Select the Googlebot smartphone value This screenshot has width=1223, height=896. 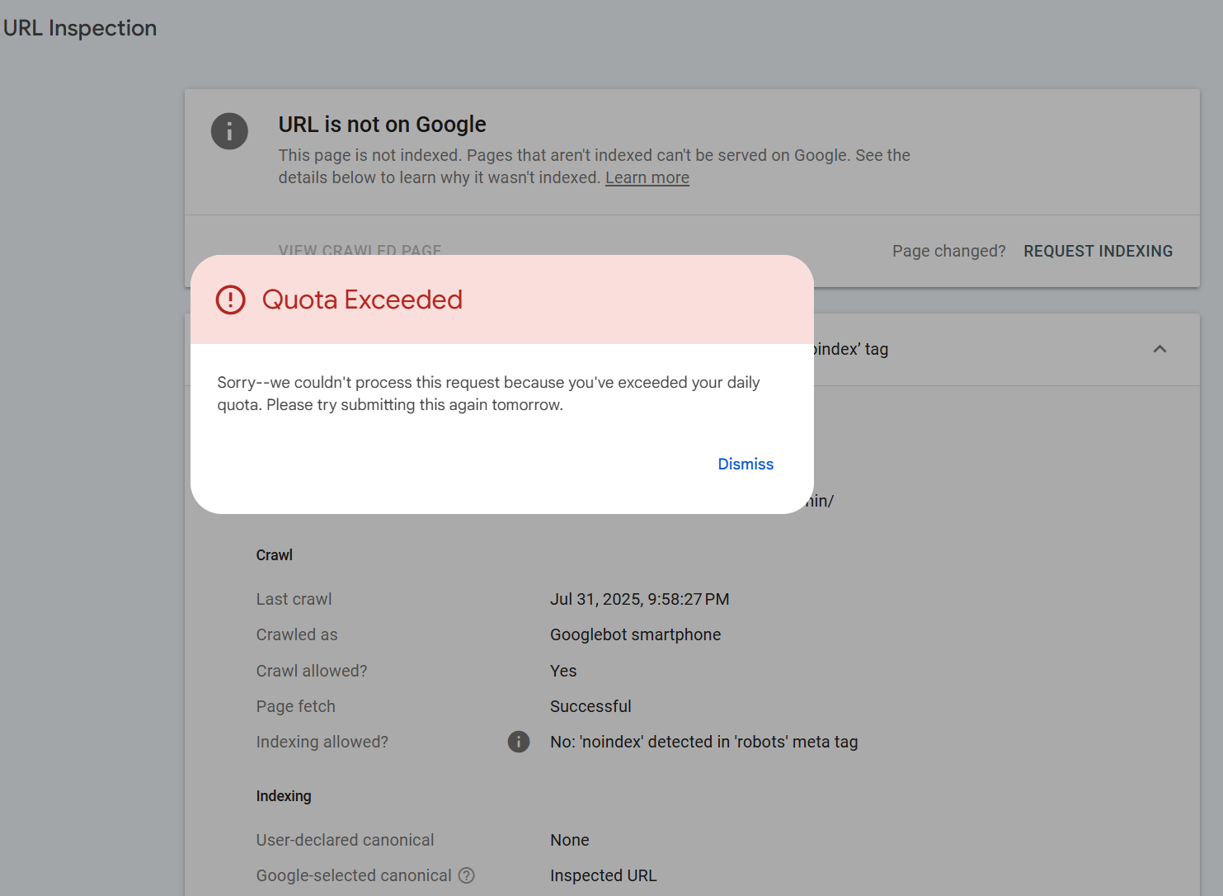[636, 634]
